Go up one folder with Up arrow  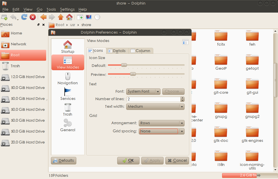61,17
